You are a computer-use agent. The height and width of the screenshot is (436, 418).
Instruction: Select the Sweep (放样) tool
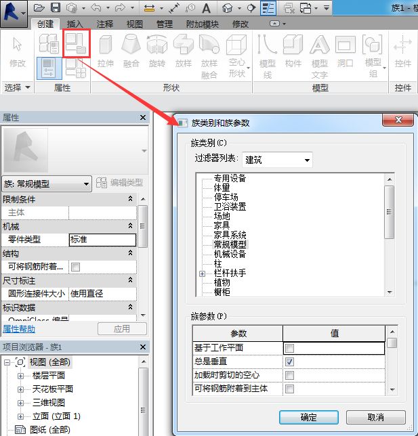183,52
